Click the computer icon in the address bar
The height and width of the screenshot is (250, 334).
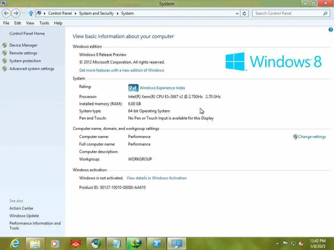[39, 13]
